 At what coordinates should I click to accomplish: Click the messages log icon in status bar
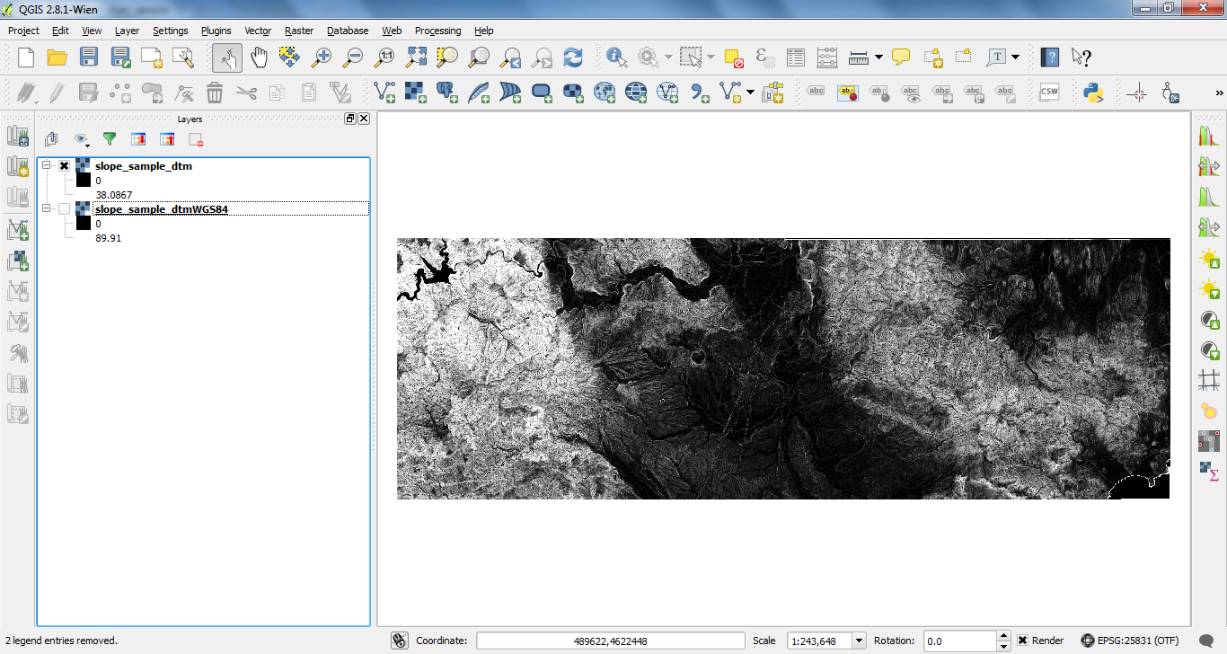click(1206, 641)
